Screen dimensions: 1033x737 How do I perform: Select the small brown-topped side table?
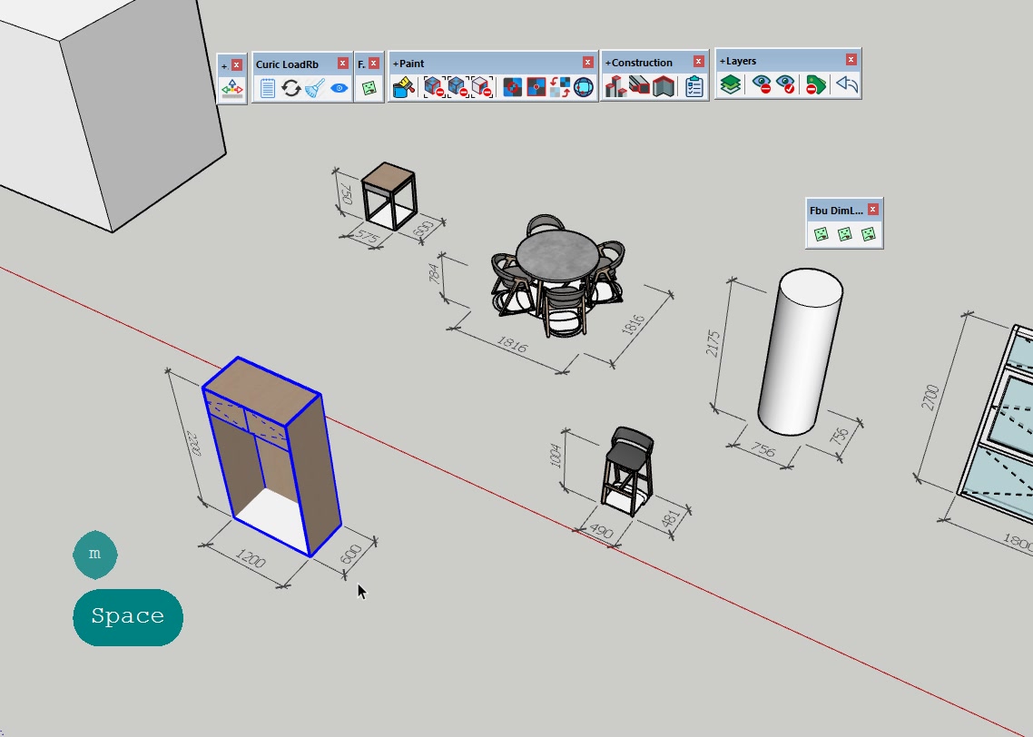(389, 196)
